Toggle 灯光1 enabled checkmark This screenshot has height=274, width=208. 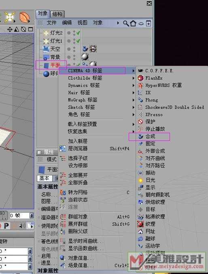[78, 41]
